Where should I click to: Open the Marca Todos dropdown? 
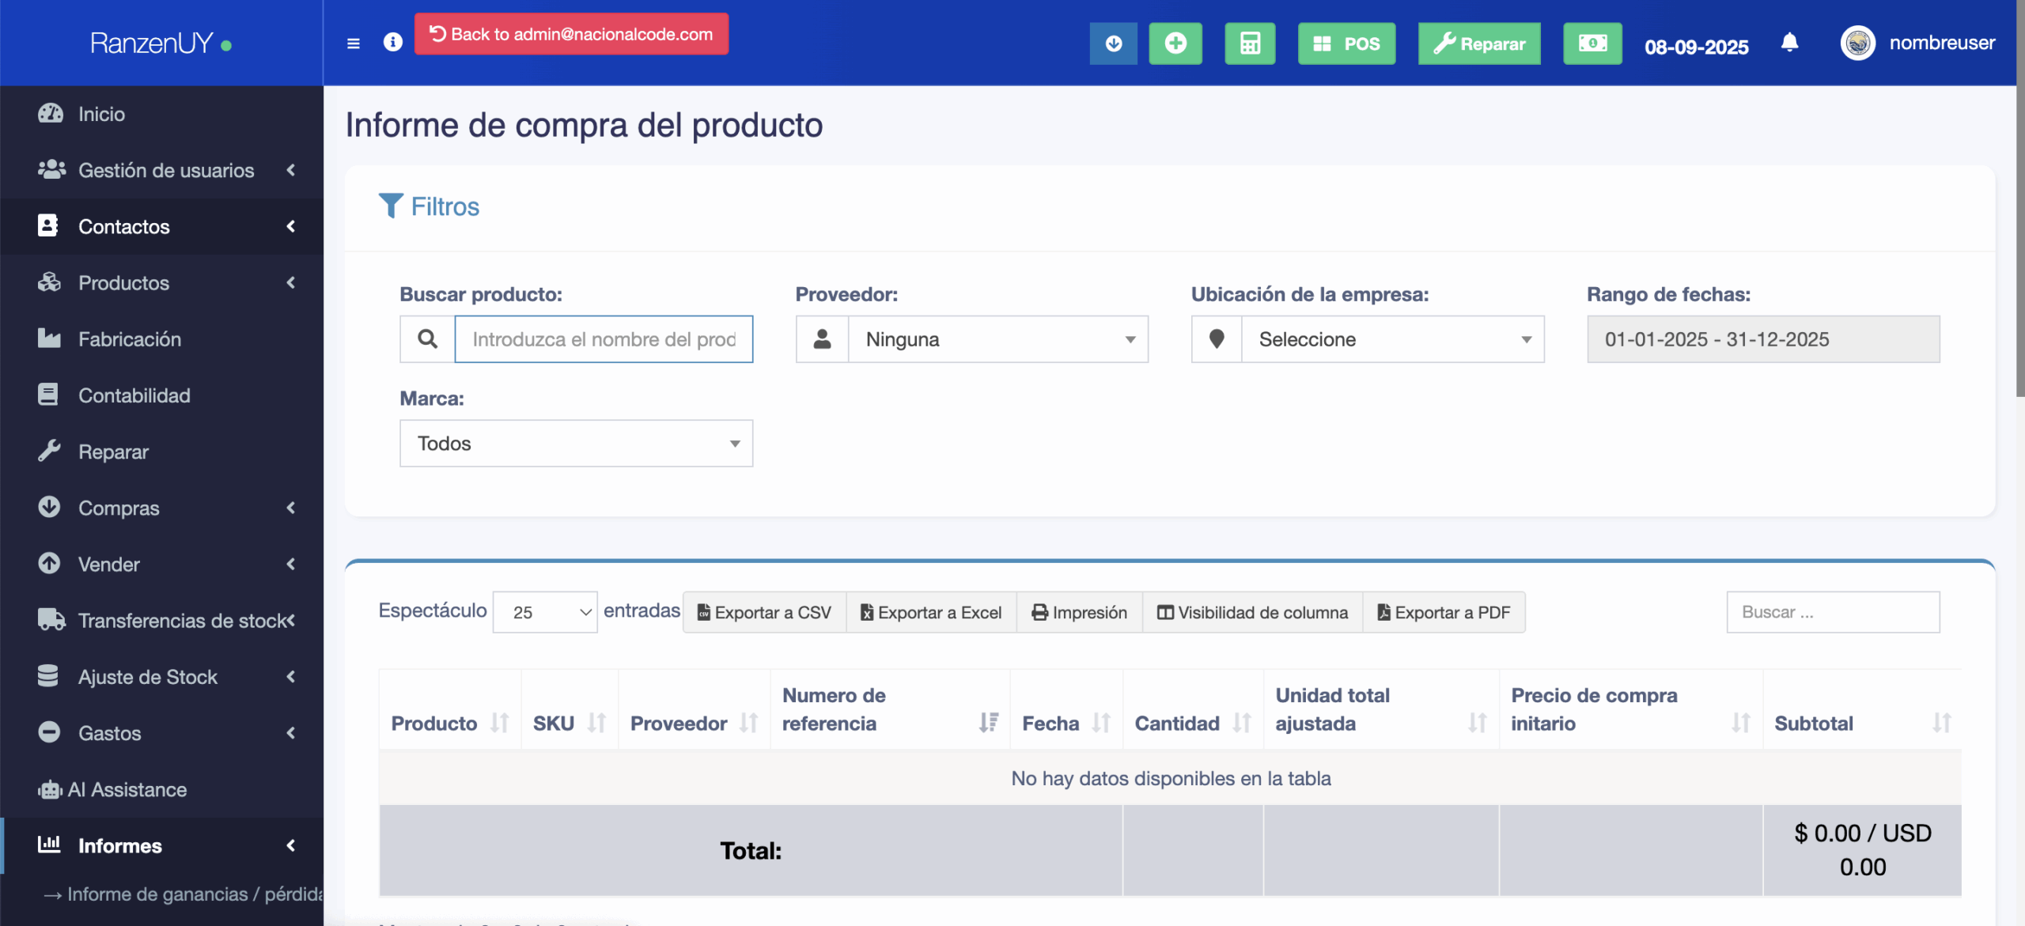tap(576, 444)
